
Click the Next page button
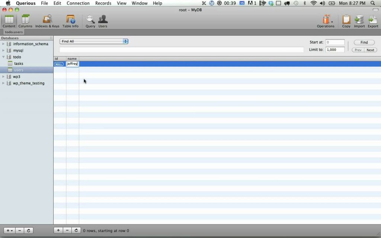point(370,50)
